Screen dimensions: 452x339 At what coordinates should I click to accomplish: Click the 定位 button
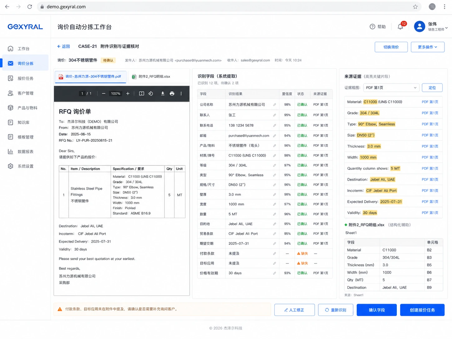coord(432,88)
